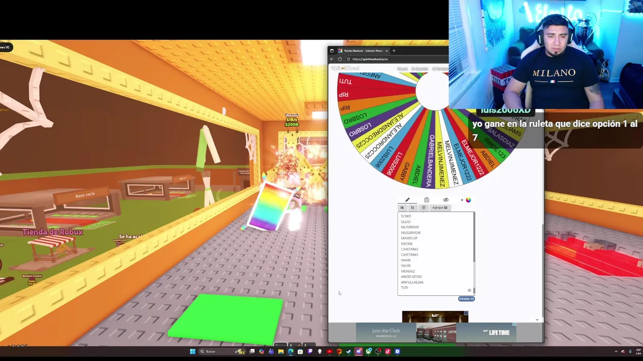643x361 pixels.
Task: Close the small ad above the banner
Action: pyautogui.click(x=466, y=313)
